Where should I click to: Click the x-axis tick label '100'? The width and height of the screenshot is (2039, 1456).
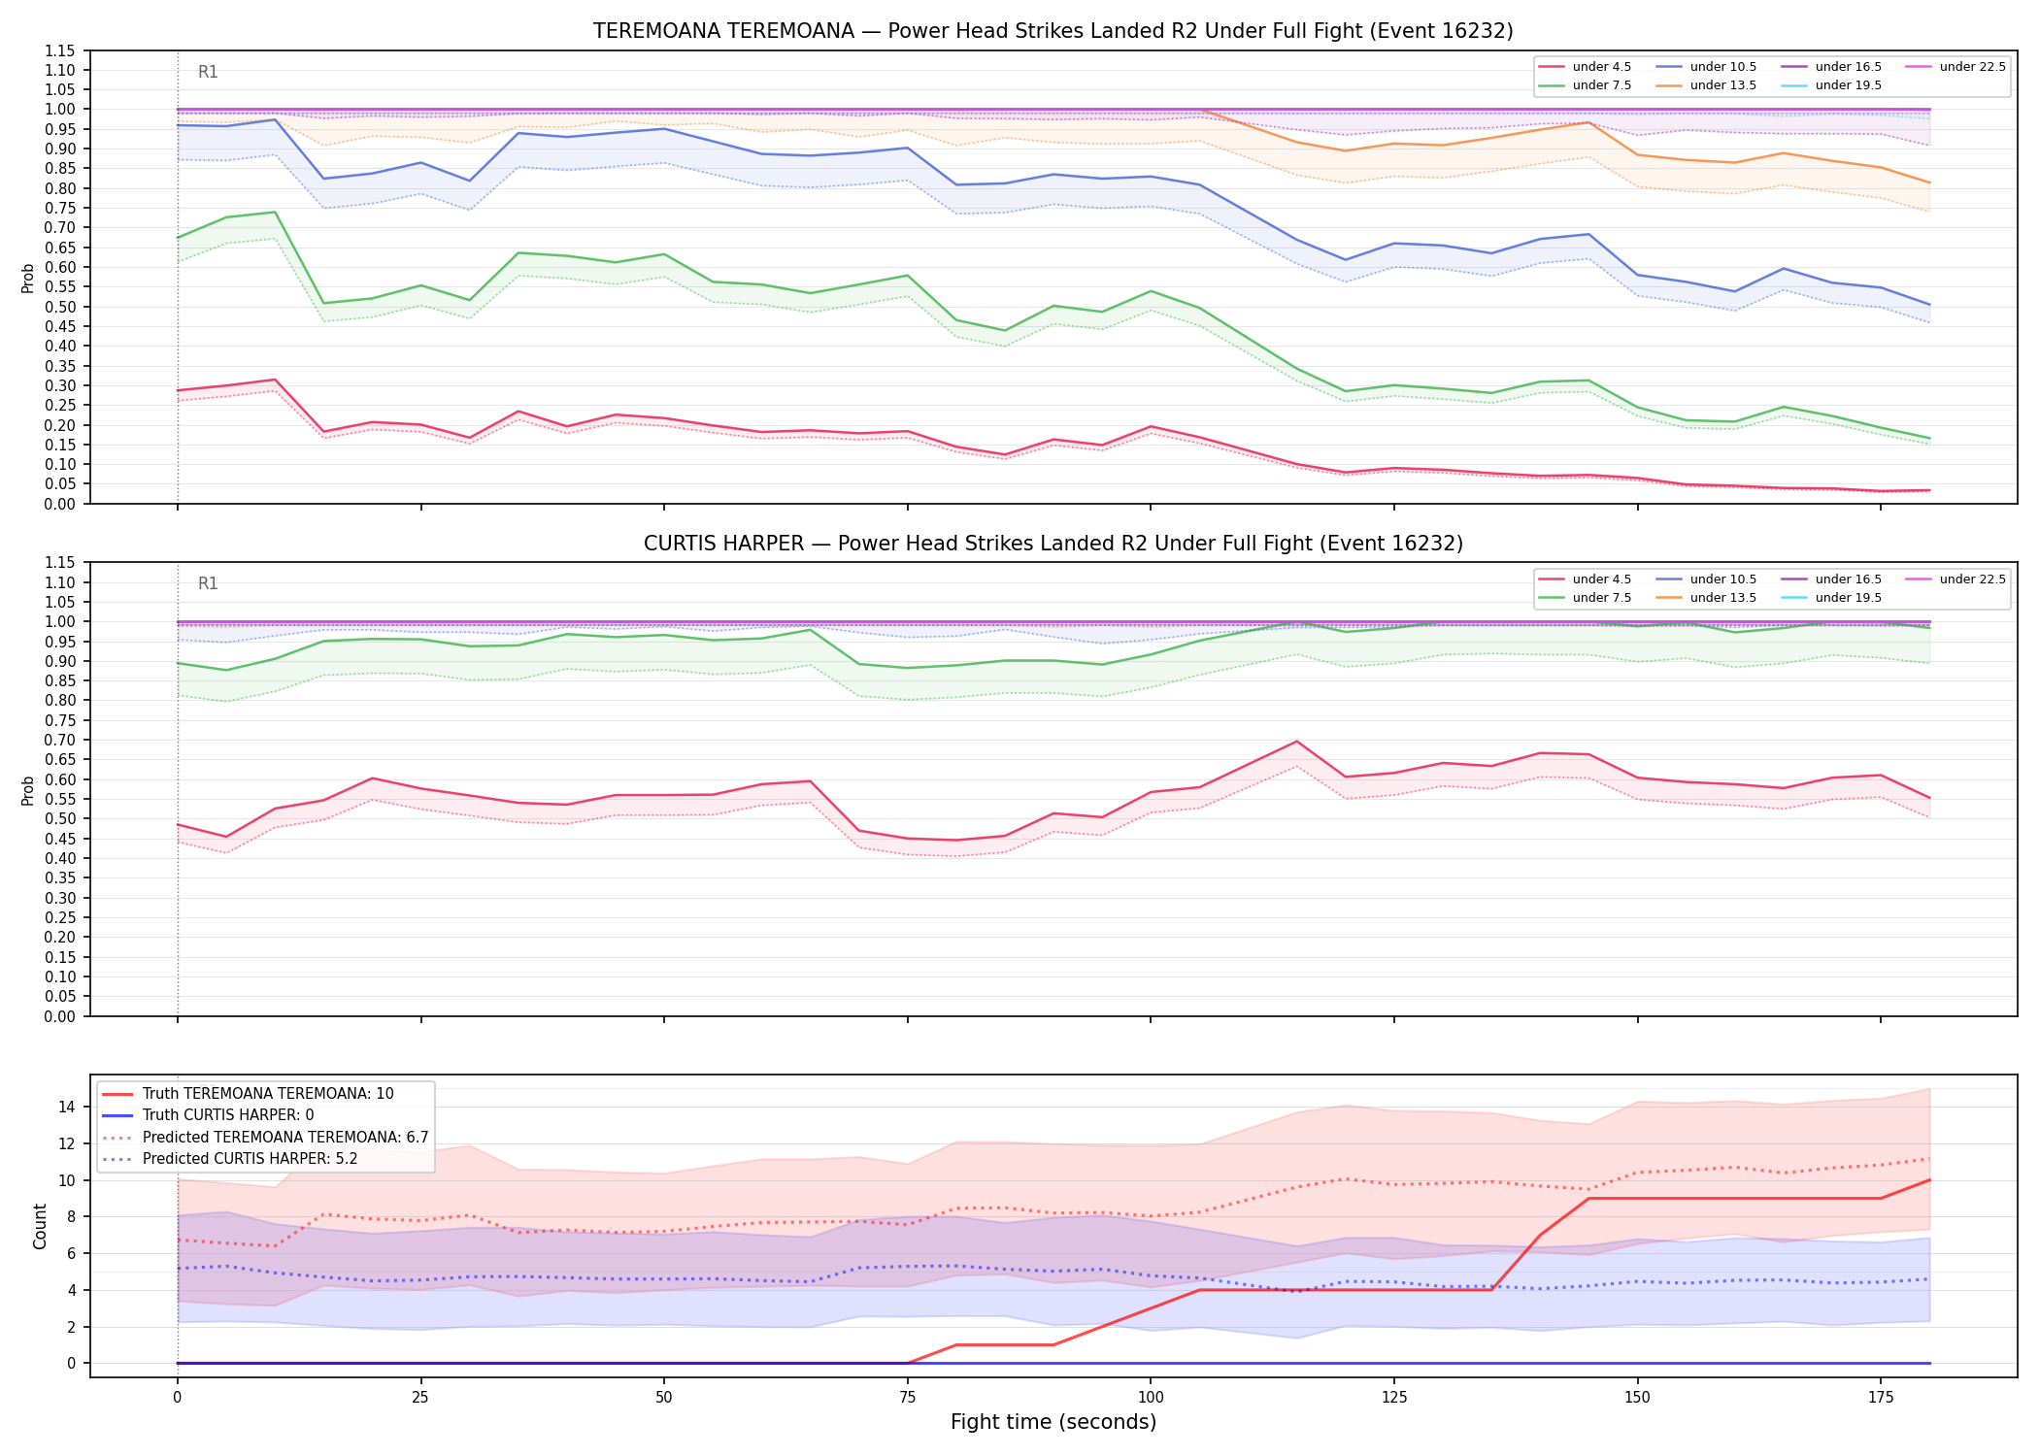(1151, 1398)
